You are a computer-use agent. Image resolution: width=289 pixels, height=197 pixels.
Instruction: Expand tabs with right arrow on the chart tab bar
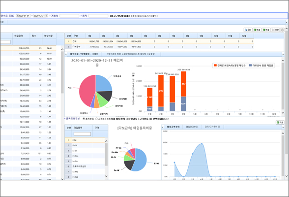(283, 54)
